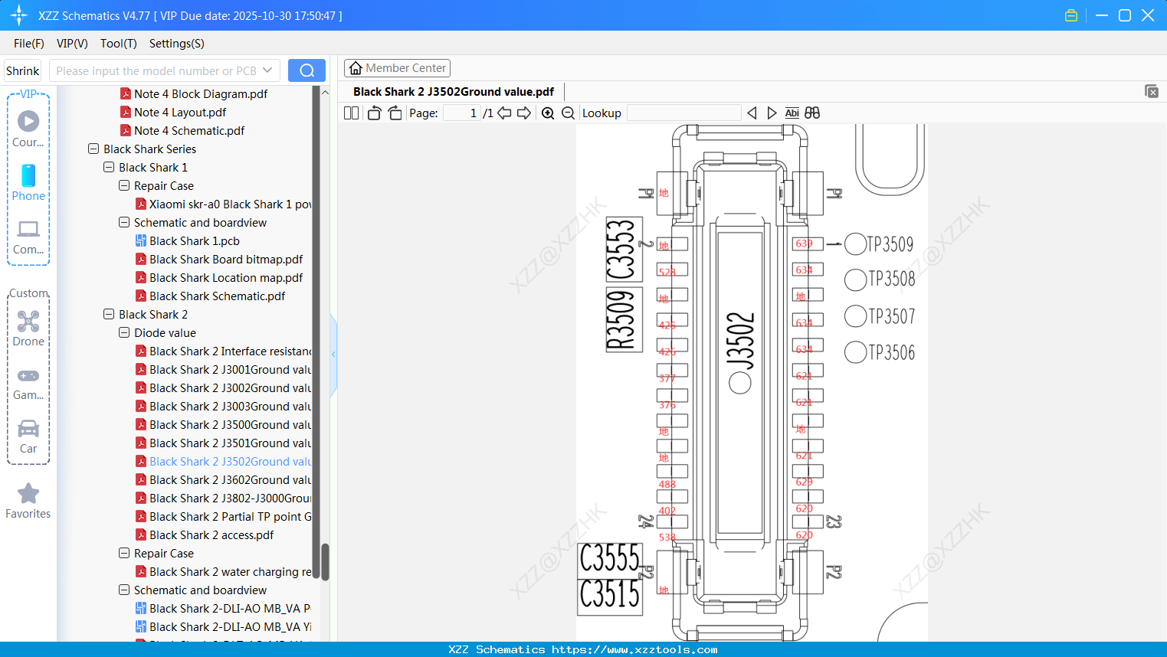Collapse Repair Case under Black Shark 2

[x=124, y=553]
